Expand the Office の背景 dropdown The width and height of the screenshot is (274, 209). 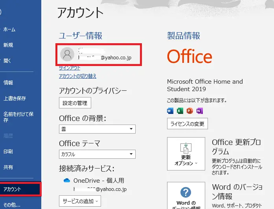pos(97,129)
